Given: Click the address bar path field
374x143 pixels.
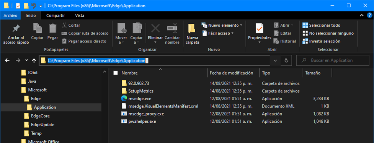Looking at the screenshot, I should 154,60.
